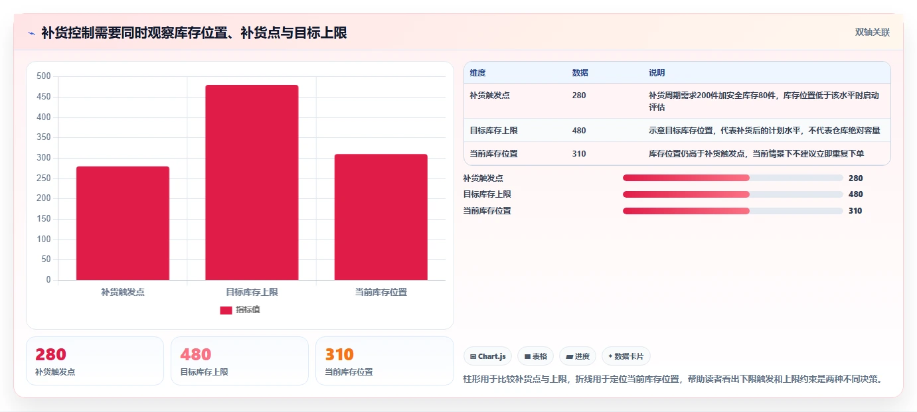Click the 补货触发点 bar in chart
Viewport: 917px width, 412px height.
click(x=123, y=223)
